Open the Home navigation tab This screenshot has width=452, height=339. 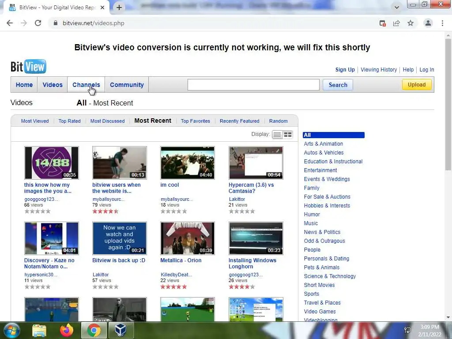(x=24, y=85)
